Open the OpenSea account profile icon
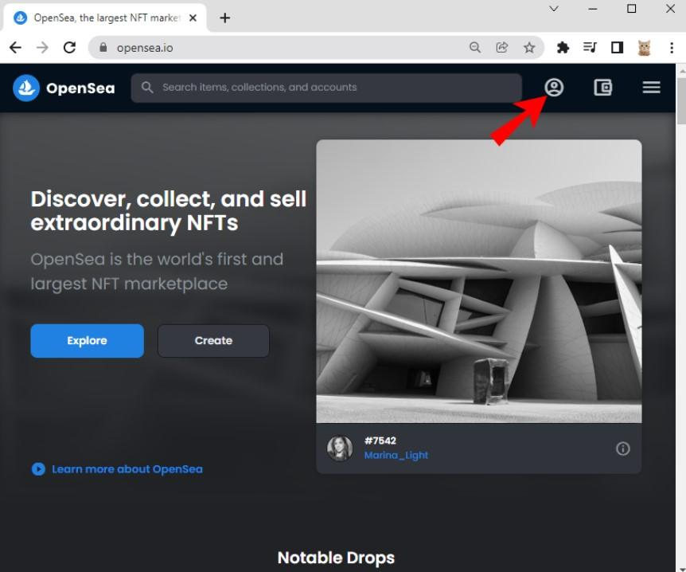Screen dimensions: 686x572 [554, 88]
